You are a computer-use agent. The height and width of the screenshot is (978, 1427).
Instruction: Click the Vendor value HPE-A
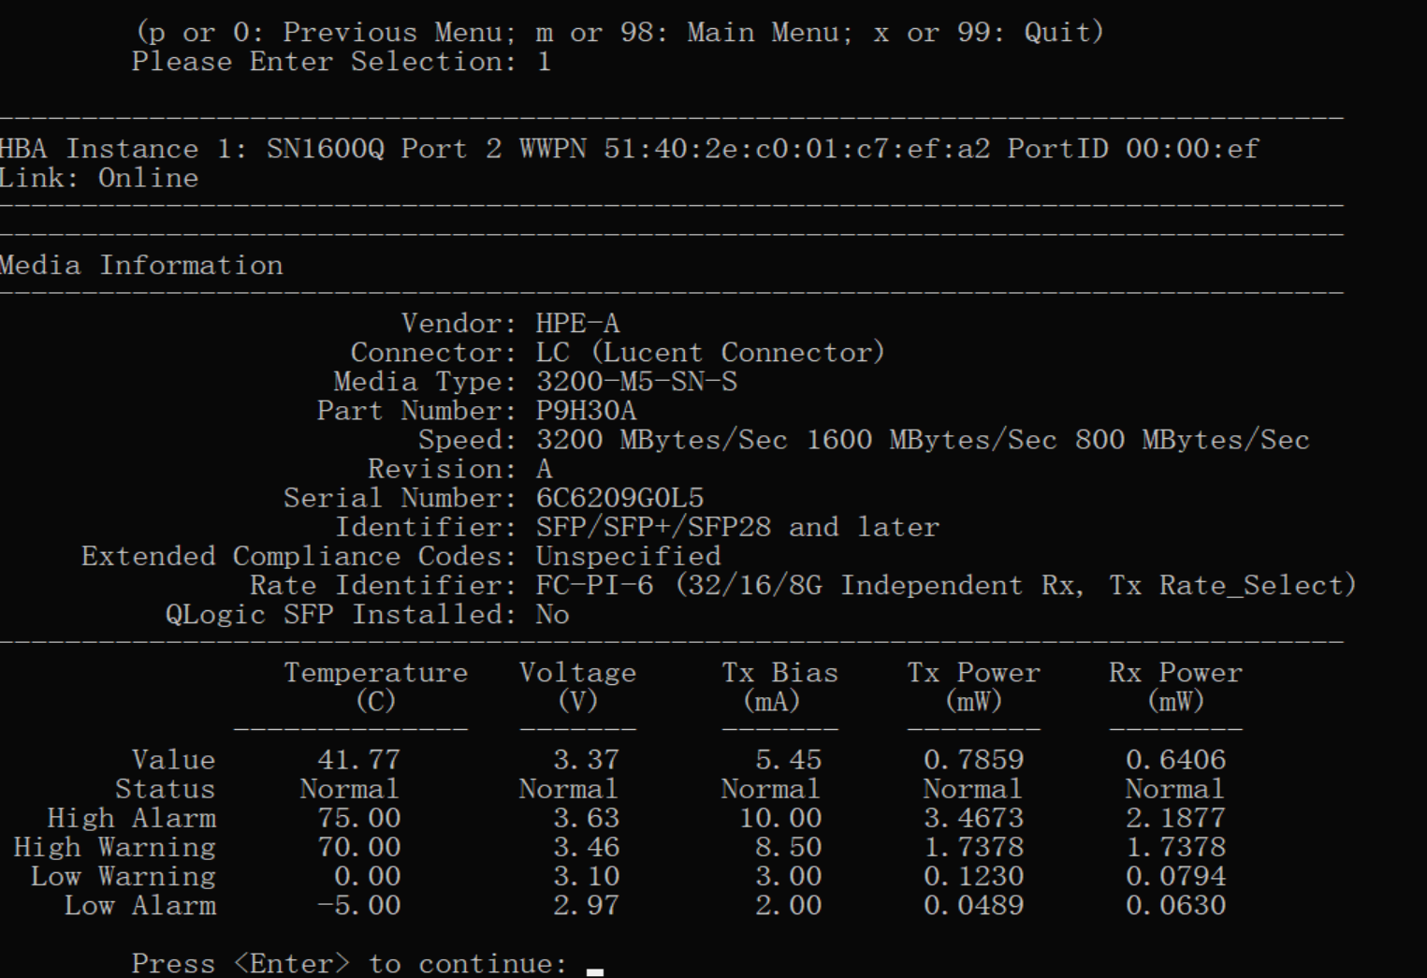pyautogui.click(x=577, y=324)
